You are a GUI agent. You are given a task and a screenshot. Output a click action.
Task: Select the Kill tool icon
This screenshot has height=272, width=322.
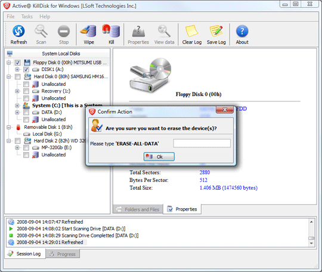tap(111, 31)
